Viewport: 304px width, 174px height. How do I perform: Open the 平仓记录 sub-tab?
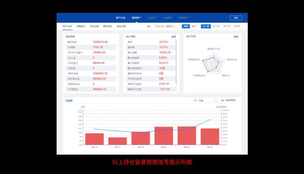tap(94, 27)
